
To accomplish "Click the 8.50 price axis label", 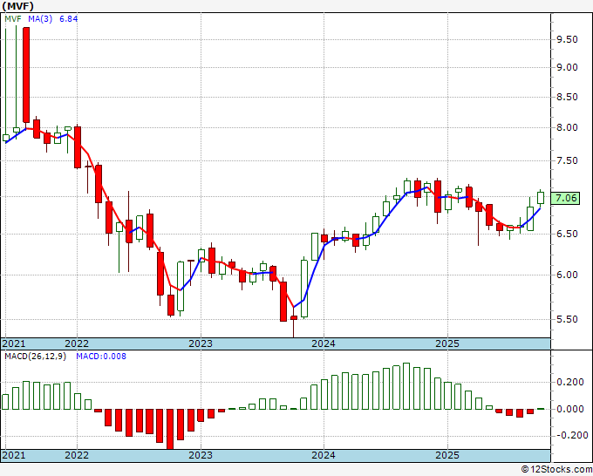I will [567, 97].
